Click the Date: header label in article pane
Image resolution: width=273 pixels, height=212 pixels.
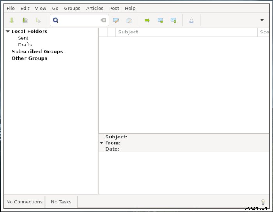point(112,149)
